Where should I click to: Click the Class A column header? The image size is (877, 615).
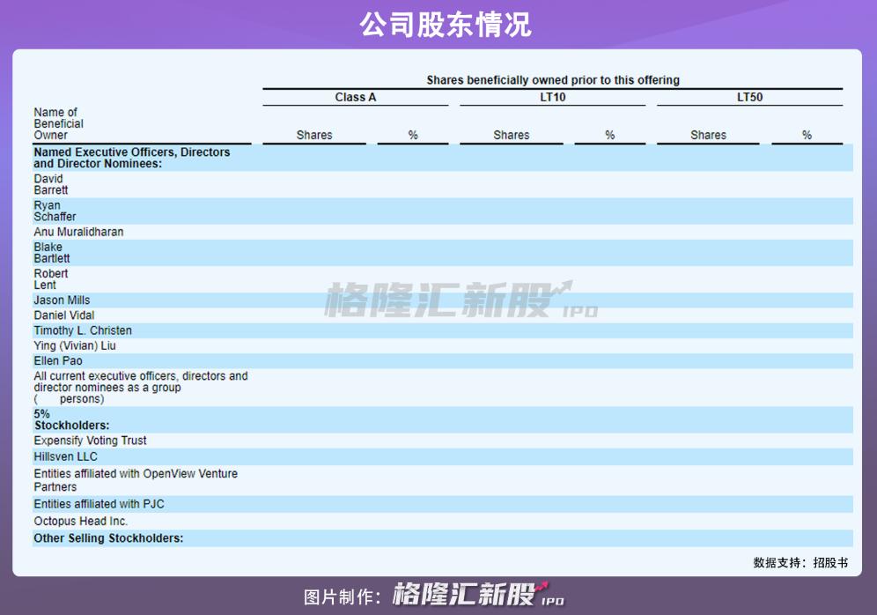coord(355,97)
